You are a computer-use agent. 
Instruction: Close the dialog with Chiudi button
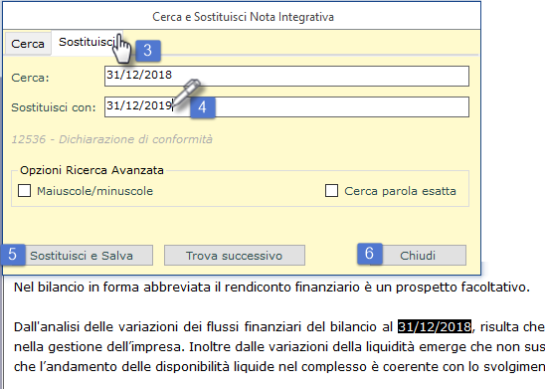[418, 256]
